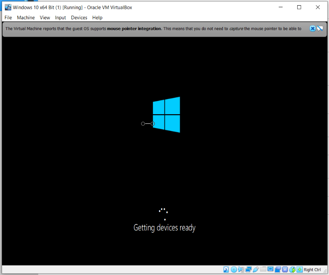Viewport: 329px width, 275px height.
Task: Open the File menu
Action: tap(8, 18)
